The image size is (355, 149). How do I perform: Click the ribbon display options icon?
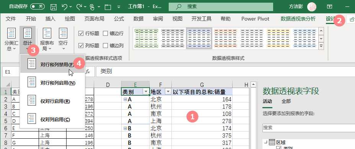tap(330, 7)
